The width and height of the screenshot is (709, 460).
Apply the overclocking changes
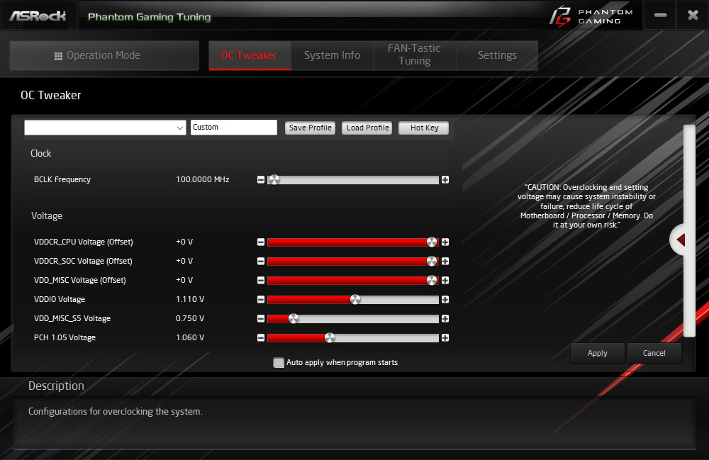[597, 354]
